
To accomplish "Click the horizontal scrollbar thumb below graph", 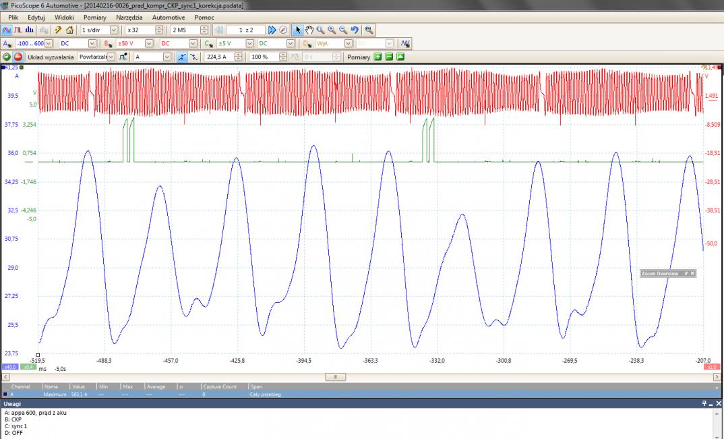I will [x=335, y=376].
